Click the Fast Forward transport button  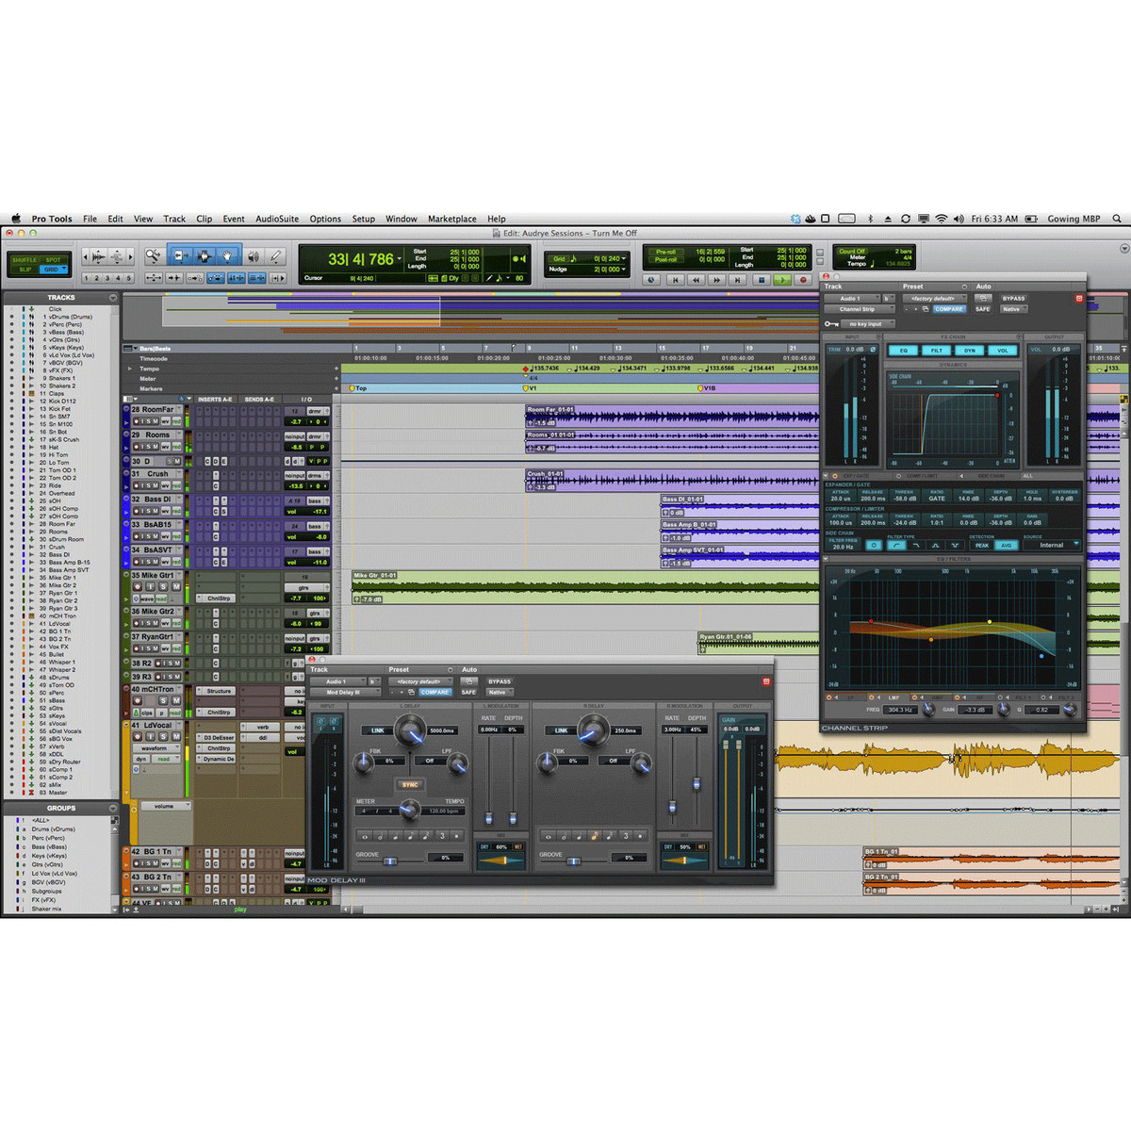[x=716, y=280]
